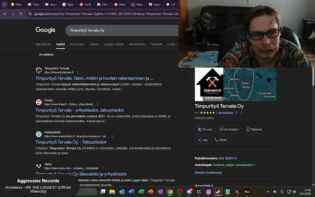Viewport: 315px width, 197px height.
Task: Open options for Finder result
Action: 98,104
